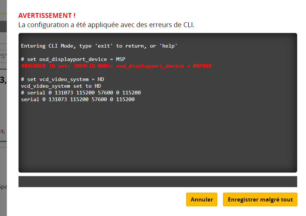
Task: Click the red INVALID NAME error line
Action: pos(116,66)
